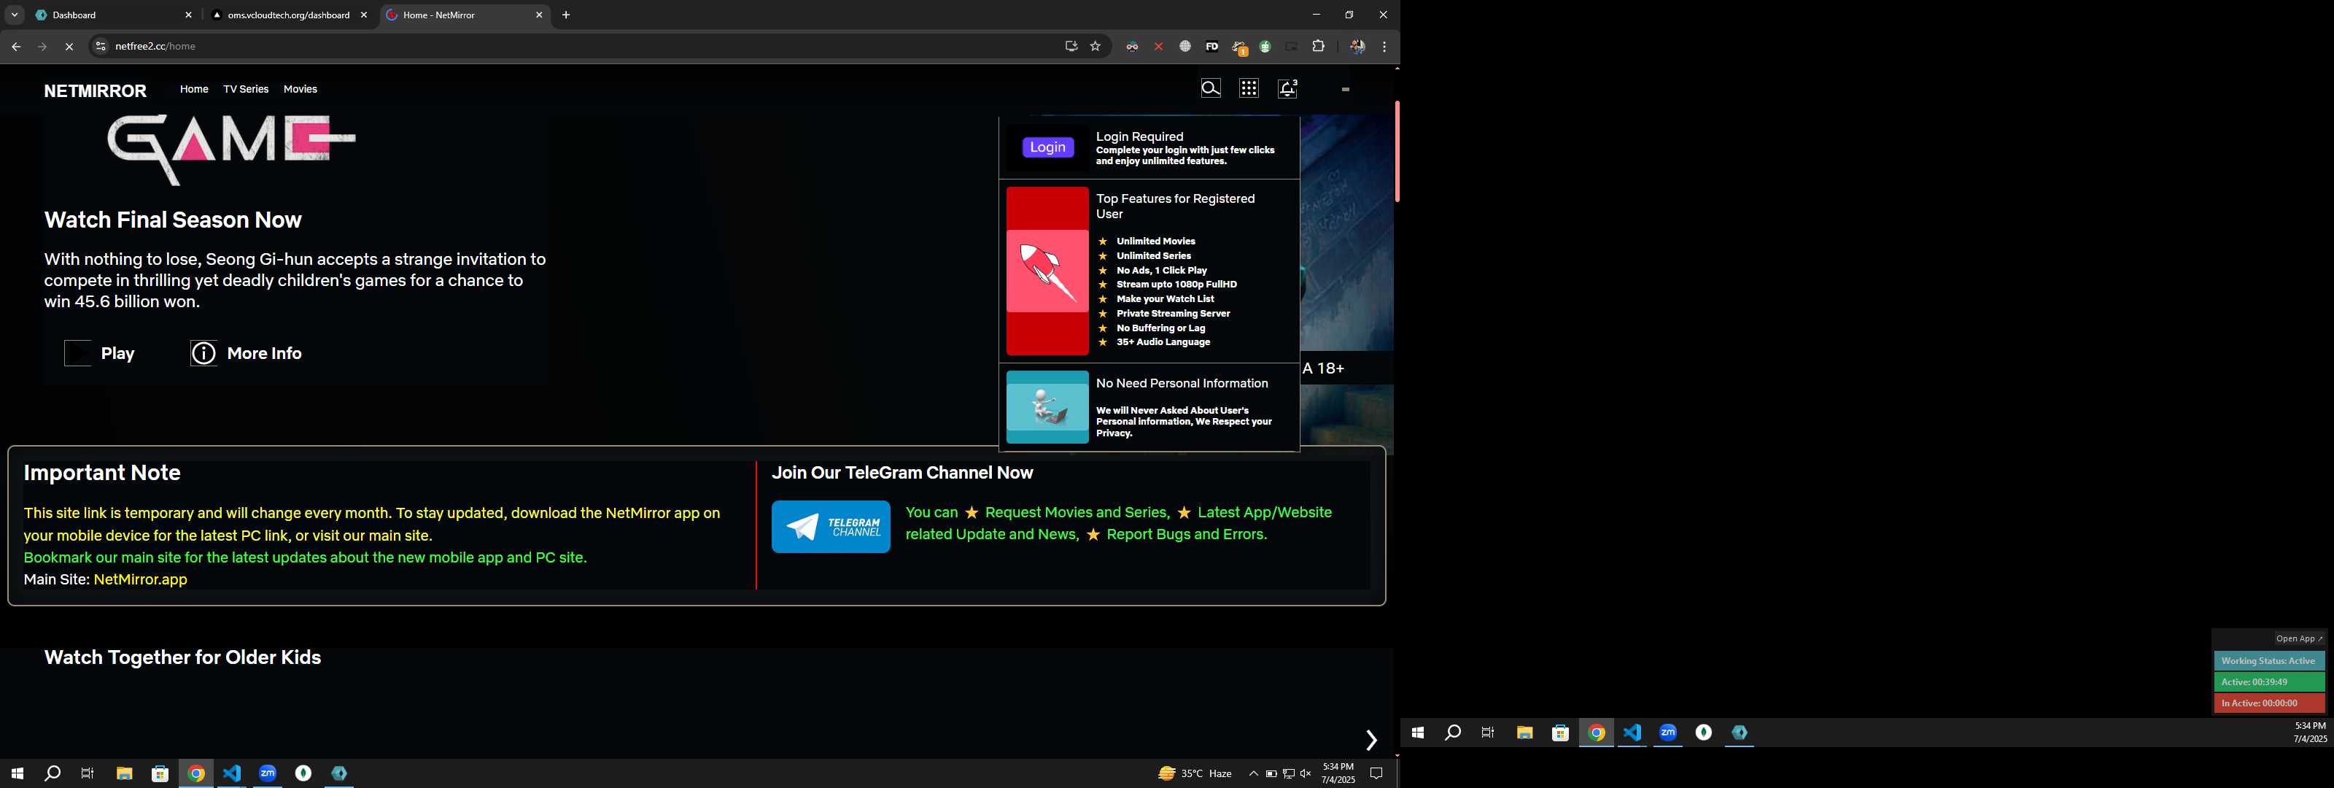Screen dimensions: 2334x788
Task: Open Chrome three-dot menu
Action: point(1384,46)
